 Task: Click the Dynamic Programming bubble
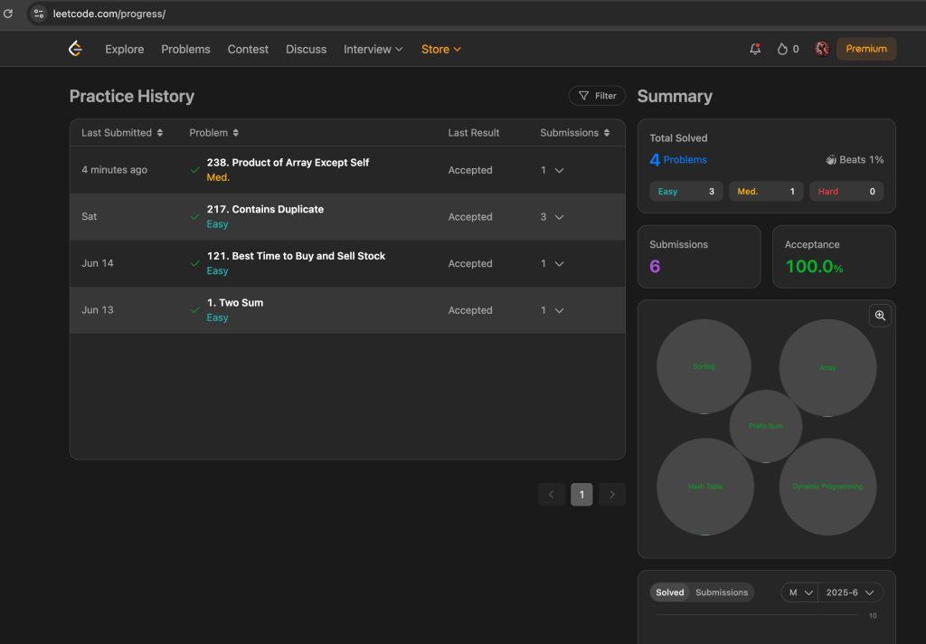[x=827, y=487]
